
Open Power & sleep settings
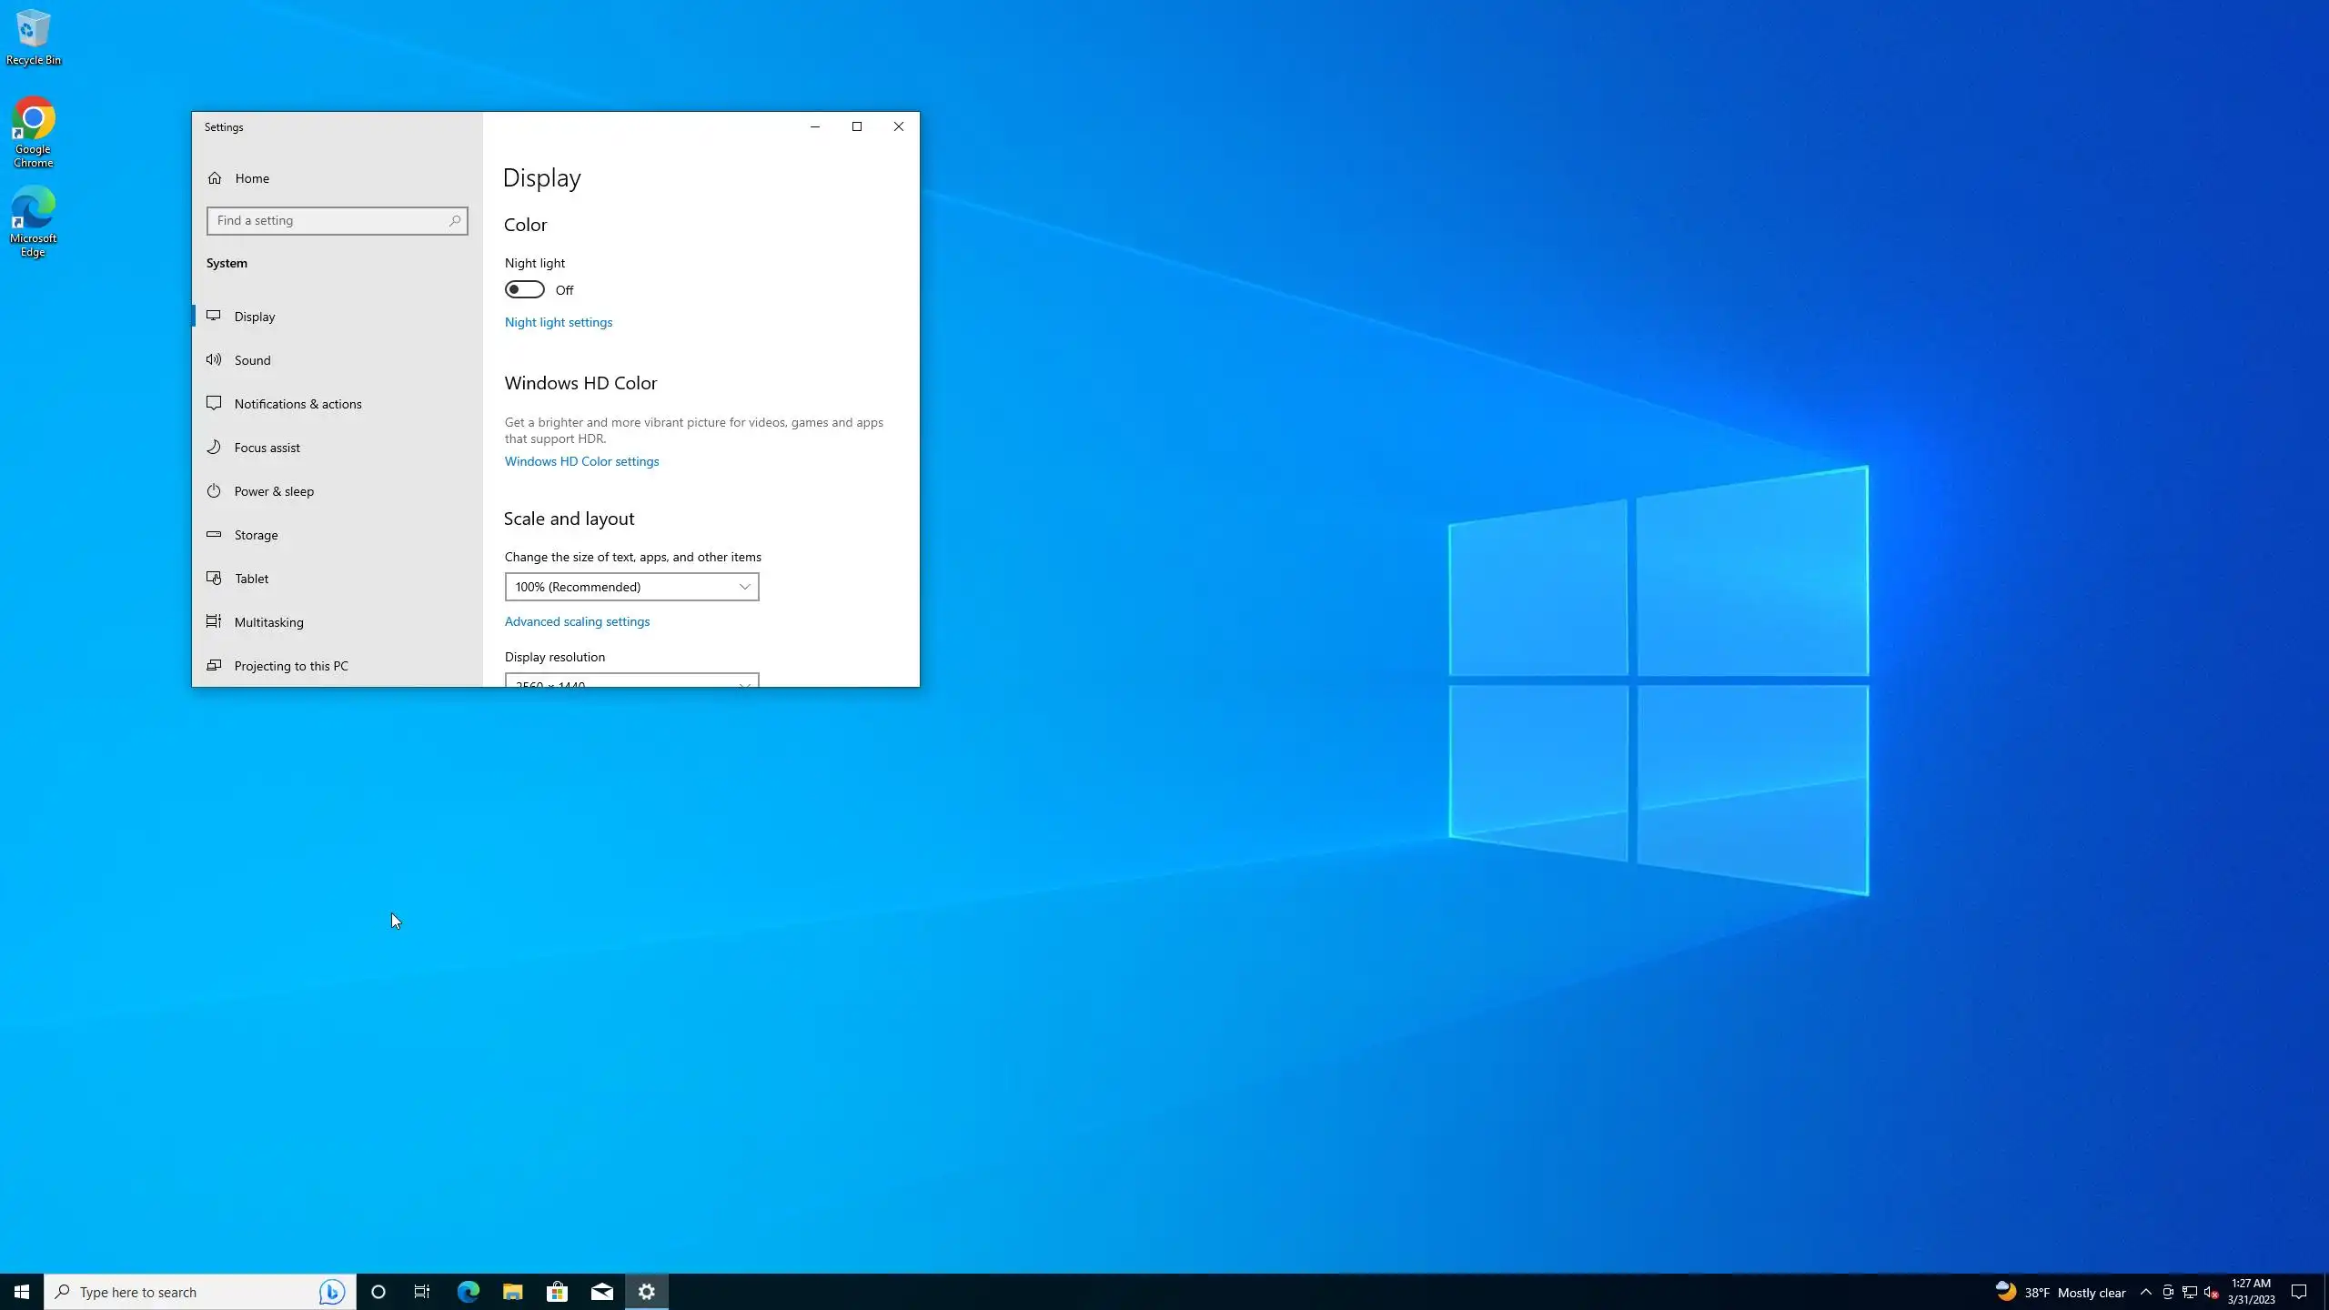273,491
